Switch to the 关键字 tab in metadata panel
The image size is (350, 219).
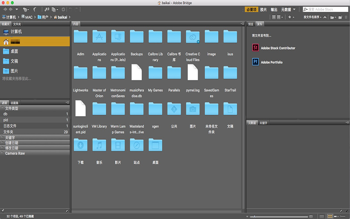(x=263, y=123)
